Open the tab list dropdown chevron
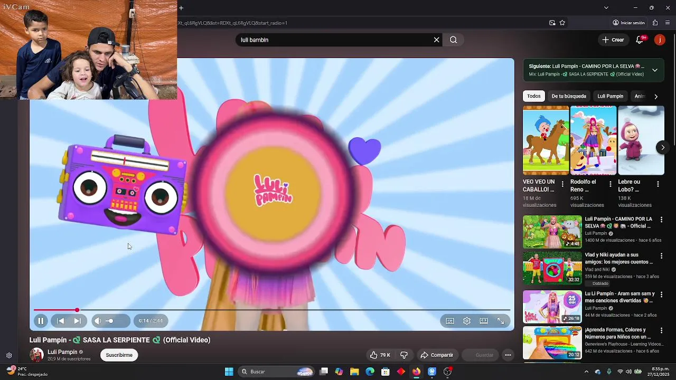The width and height of the screenshot is (676, 380). point(606,8)
